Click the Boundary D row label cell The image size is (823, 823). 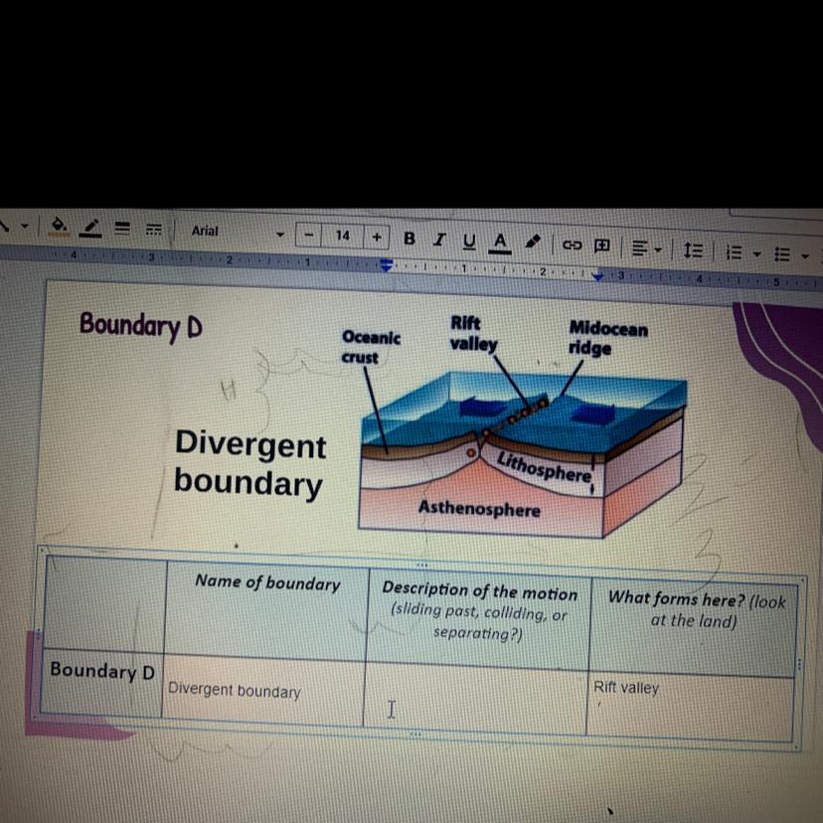[x=101, y=682]
